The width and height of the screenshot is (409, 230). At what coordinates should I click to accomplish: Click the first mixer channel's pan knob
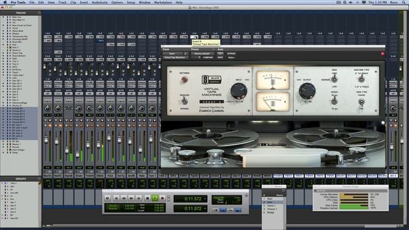[47, 109]
